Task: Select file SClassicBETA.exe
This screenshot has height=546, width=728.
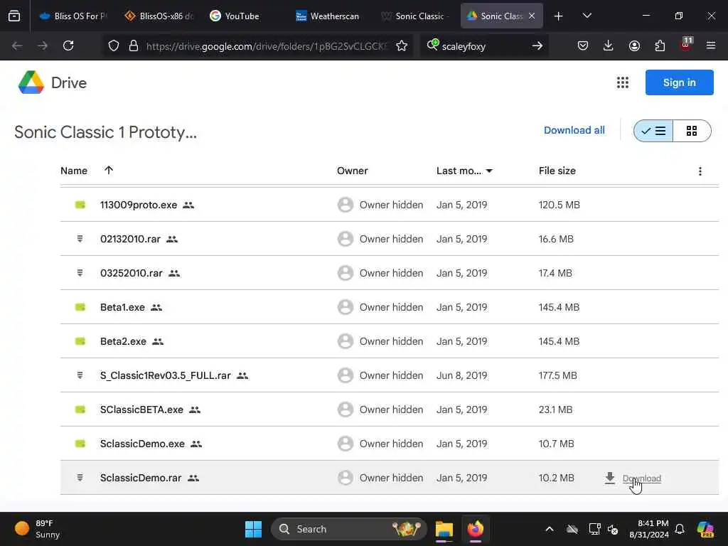Action: [x=141, y=409]
